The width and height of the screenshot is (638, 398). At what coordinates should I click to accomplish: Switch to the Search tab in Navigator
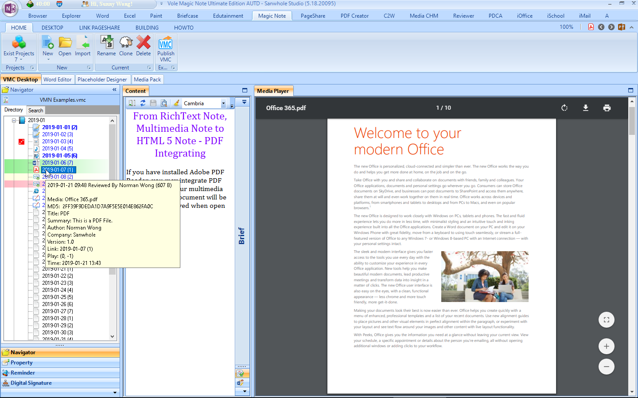point(36,110)
